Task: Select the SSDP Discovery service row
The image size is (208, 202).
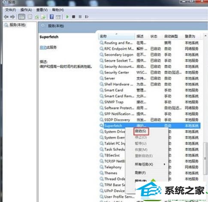Action: pyautogui.click(x=150, y=120)
